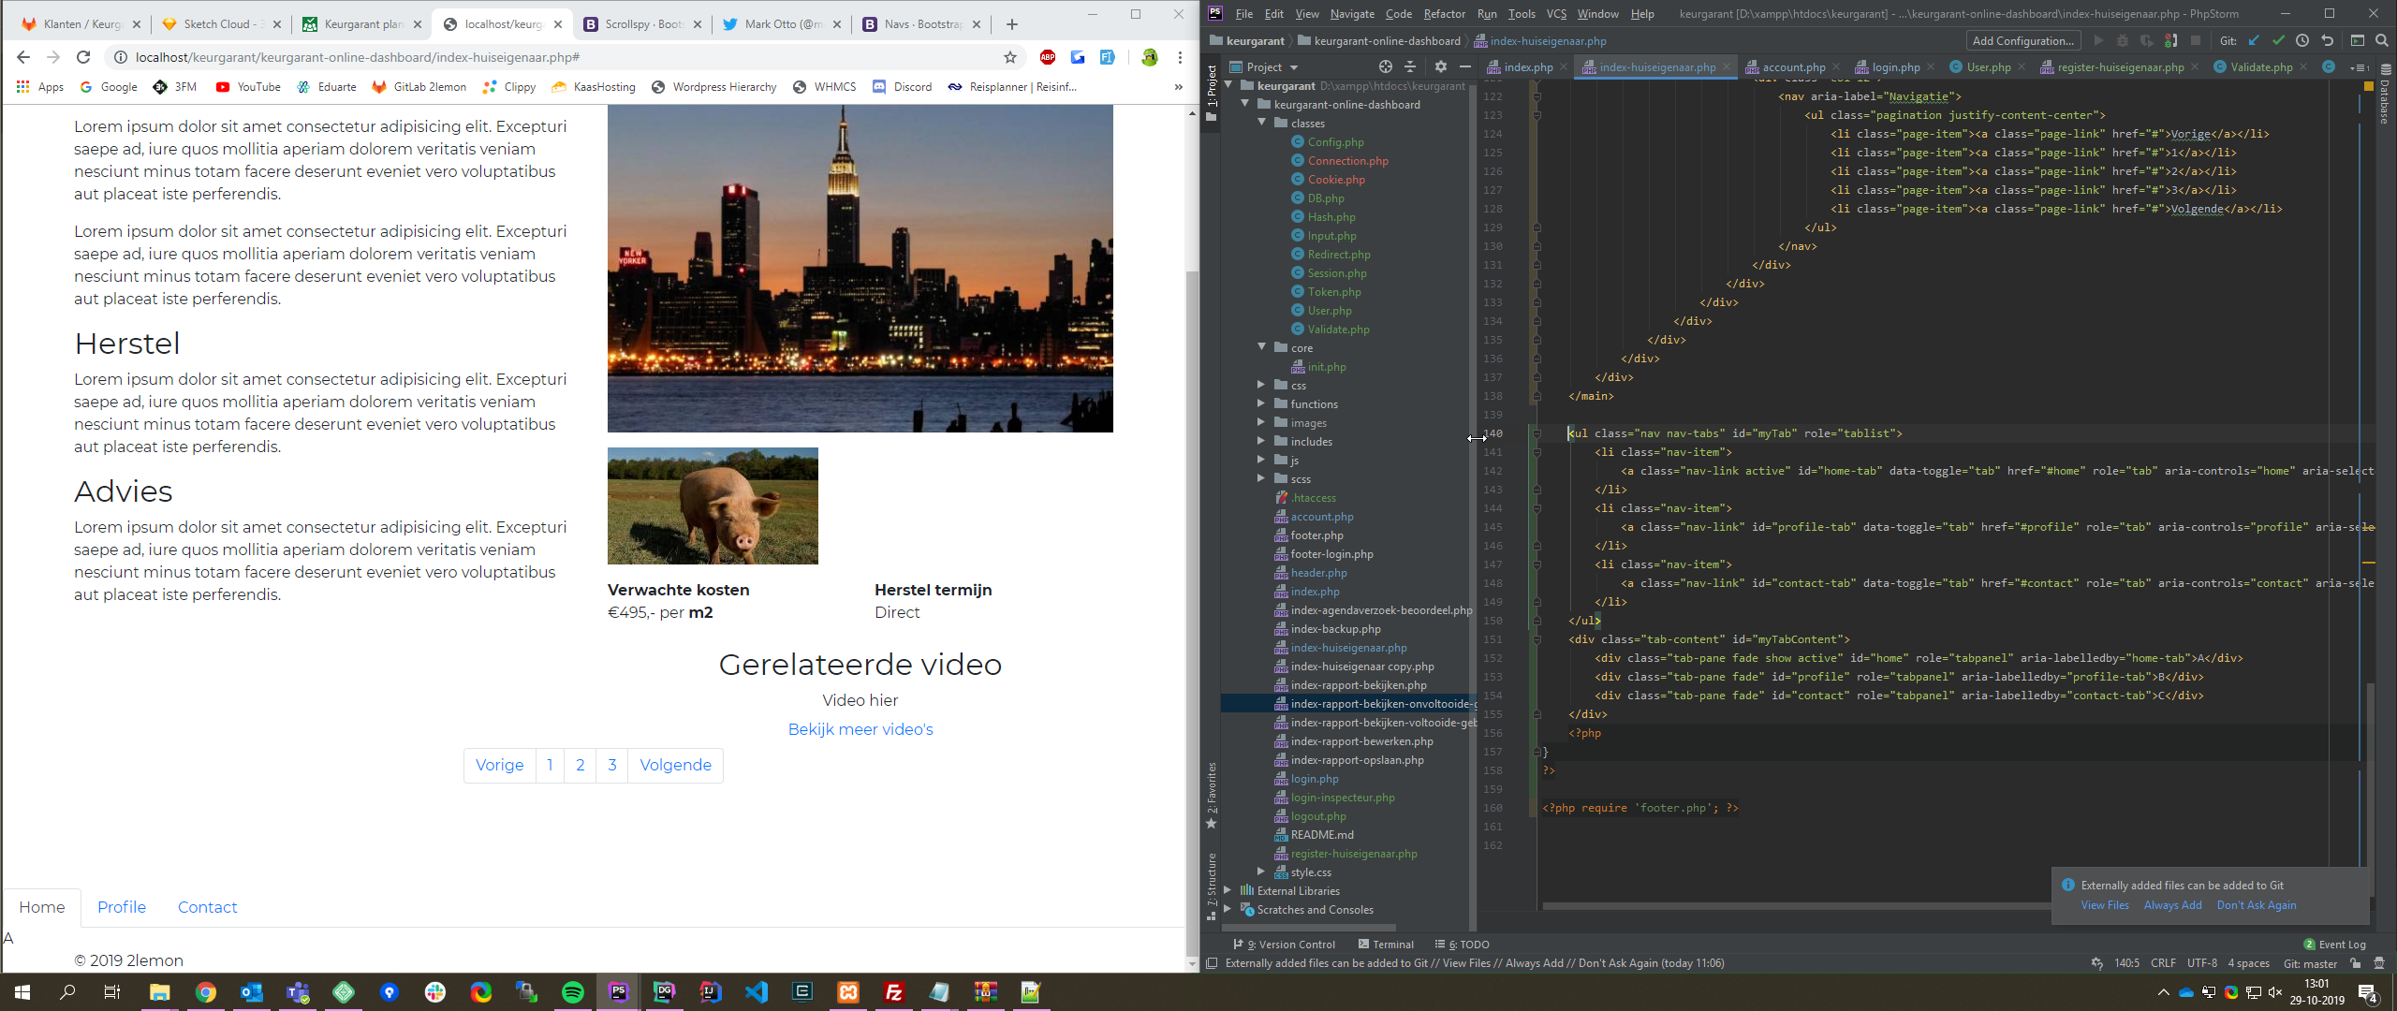This screenshot has width=2397, height=1011.
Task: Switch to the login.php editor tab
Action: (x=1895, y=67)
